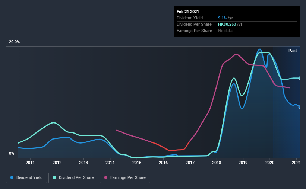This screenshot has height=189, width=306.
Task: Select the 2020 x-axis label
Action: pos(270,163)
